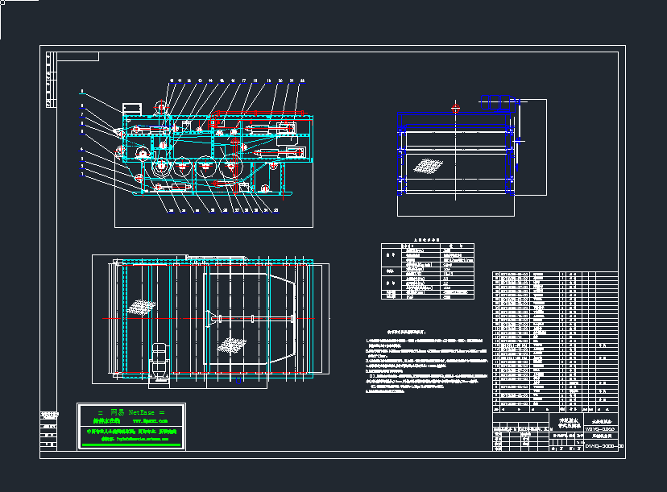
Task: Click the green email line in the banner
Action: pos(137,439)
